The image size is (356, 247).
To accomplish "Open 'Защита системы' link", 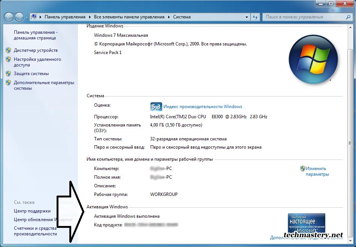I will tap(31, 74).
